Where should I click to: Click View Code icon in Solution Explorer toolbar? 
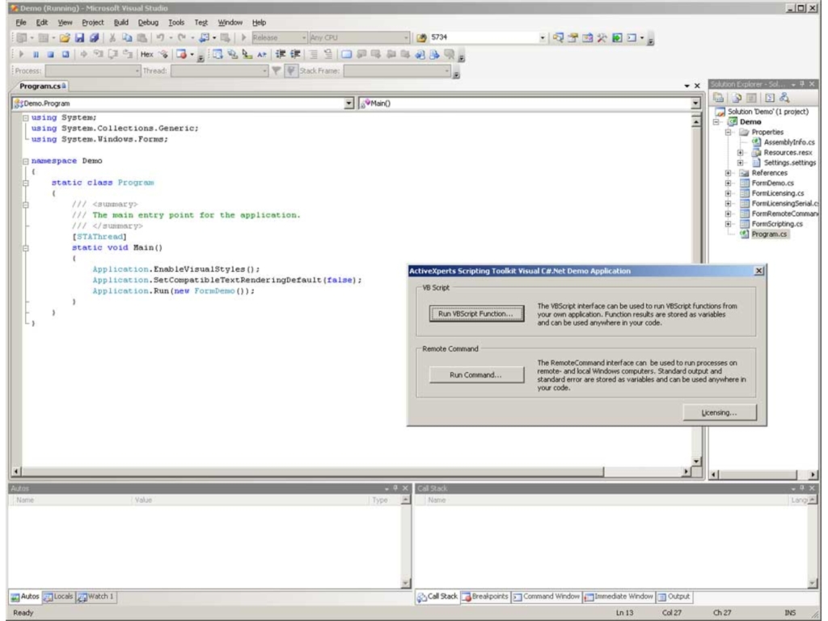[x=770, y=98]
